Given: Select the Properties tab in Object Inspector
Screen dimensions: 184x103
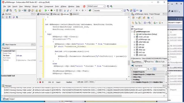Looking at the screenshot, I should (x=6, y=48).
